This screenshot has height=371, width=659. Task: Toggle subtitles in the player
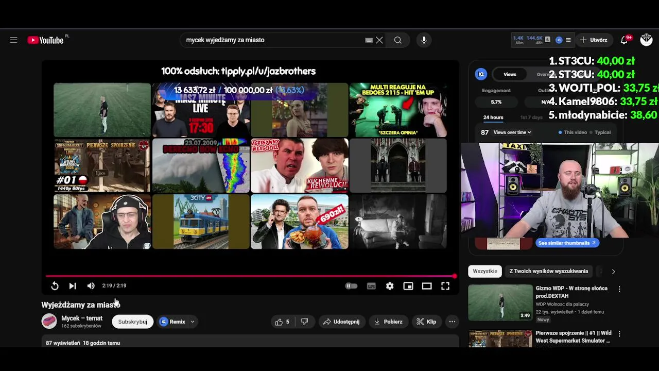tap(371, 286)
